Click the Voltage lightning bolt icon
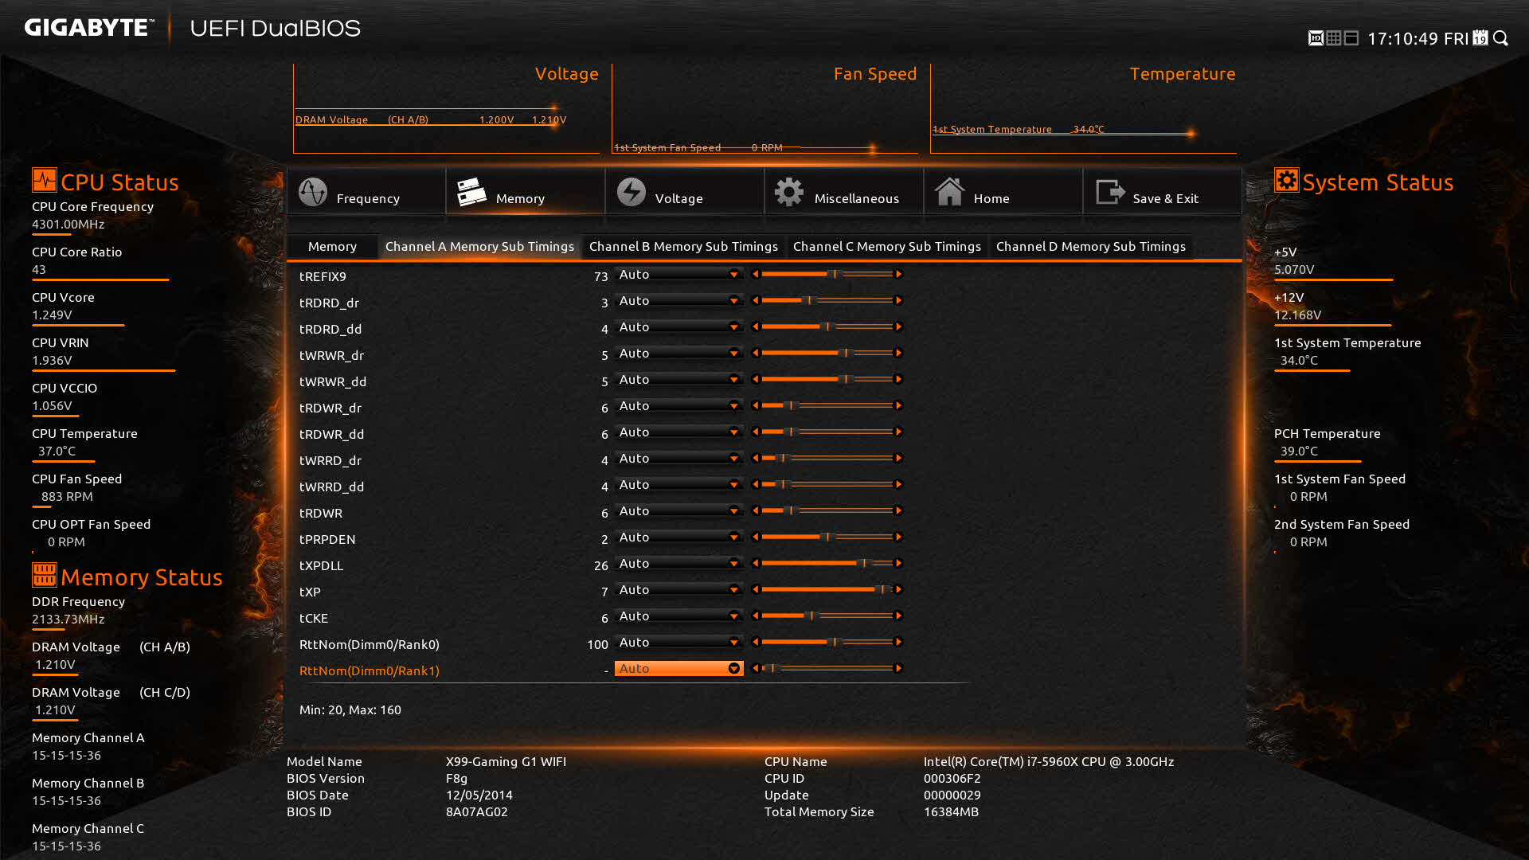 [x=632, y=192]
